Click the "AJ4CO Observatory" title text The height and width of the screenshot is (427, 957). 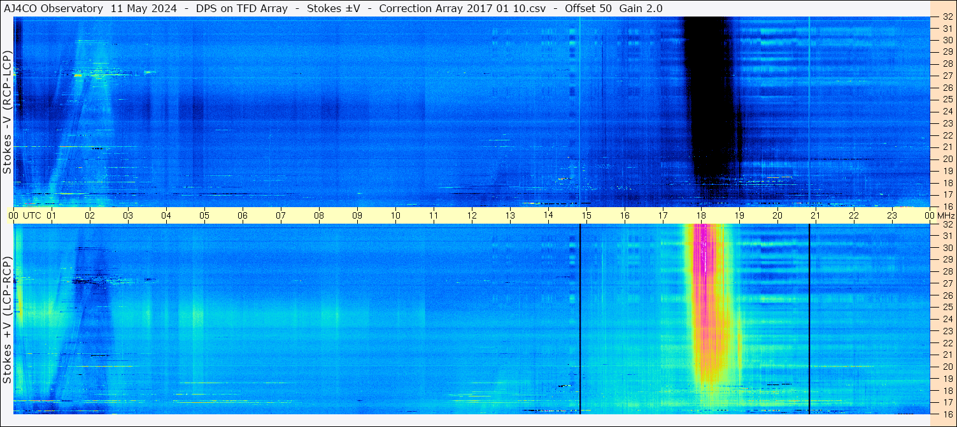click(x=53, y=8)
